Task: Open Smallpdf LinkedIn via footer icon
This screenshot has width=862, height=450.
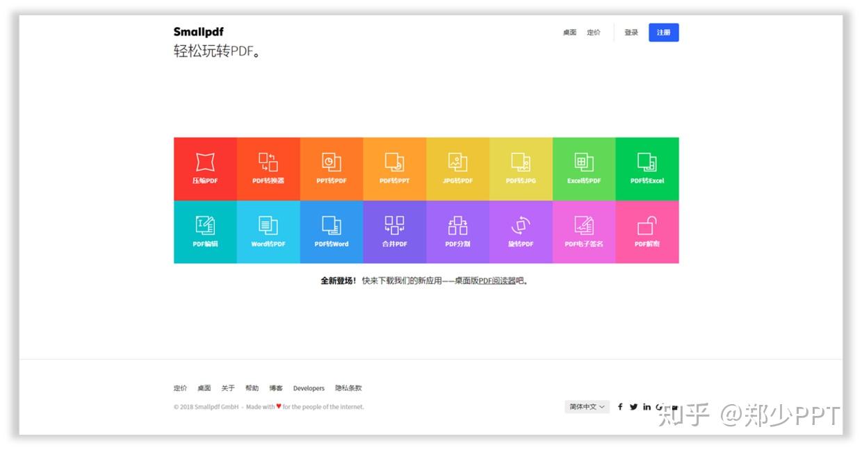Action: pyautogui.click(x=647, y=407)
